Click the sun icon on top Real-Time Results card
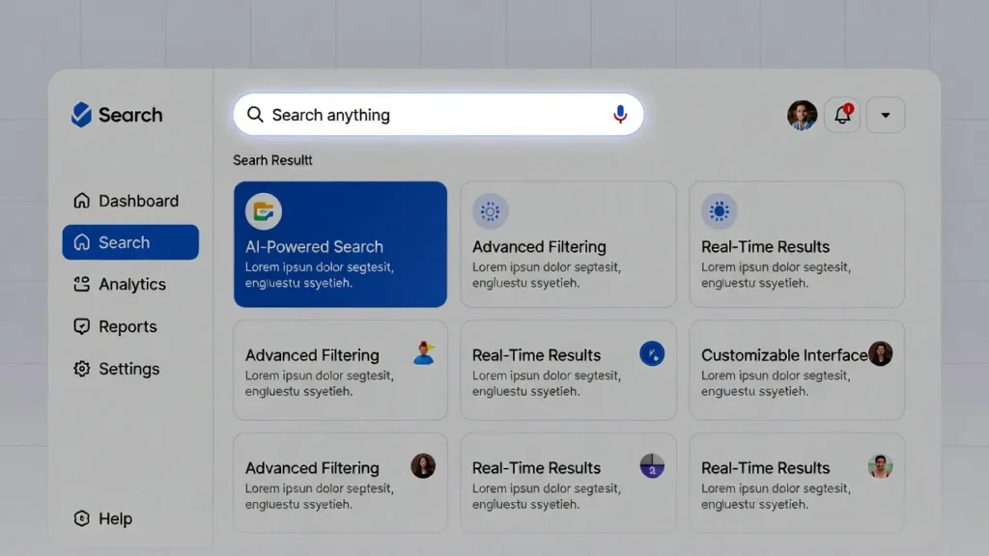The width and height of the screenshot is (989, 556). [719, 210]
